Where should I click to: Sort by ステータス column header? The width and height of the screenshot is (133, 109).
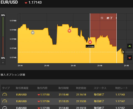pyautogui.click(x=100, y=88)
